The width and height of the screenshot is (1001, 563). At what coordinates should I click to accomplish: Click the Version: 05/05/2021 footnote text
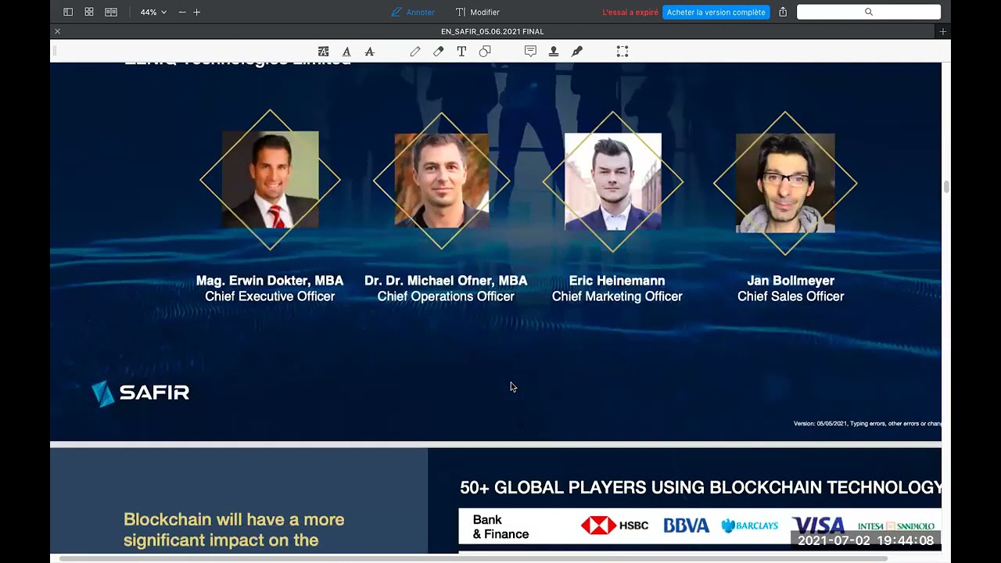(x=867, y=424)
